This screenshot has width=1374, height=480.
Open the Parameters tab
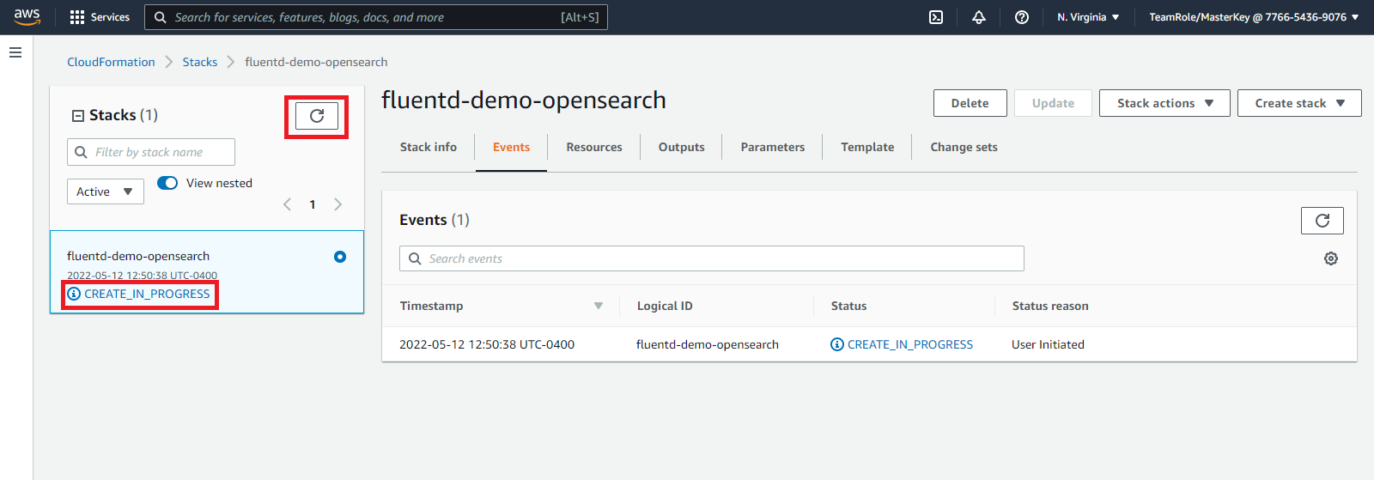tap(773, 147)
